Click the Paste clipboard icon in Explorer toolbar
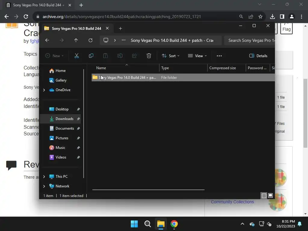The width and height of the screenshot is (308, 231). [x=106, y=56]
